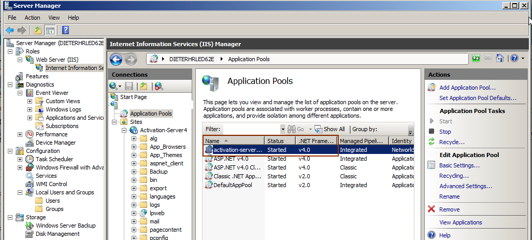Select Task Scheduler in the tree
The width and height of the screenshot is (532, 240).
click(54, 159)
